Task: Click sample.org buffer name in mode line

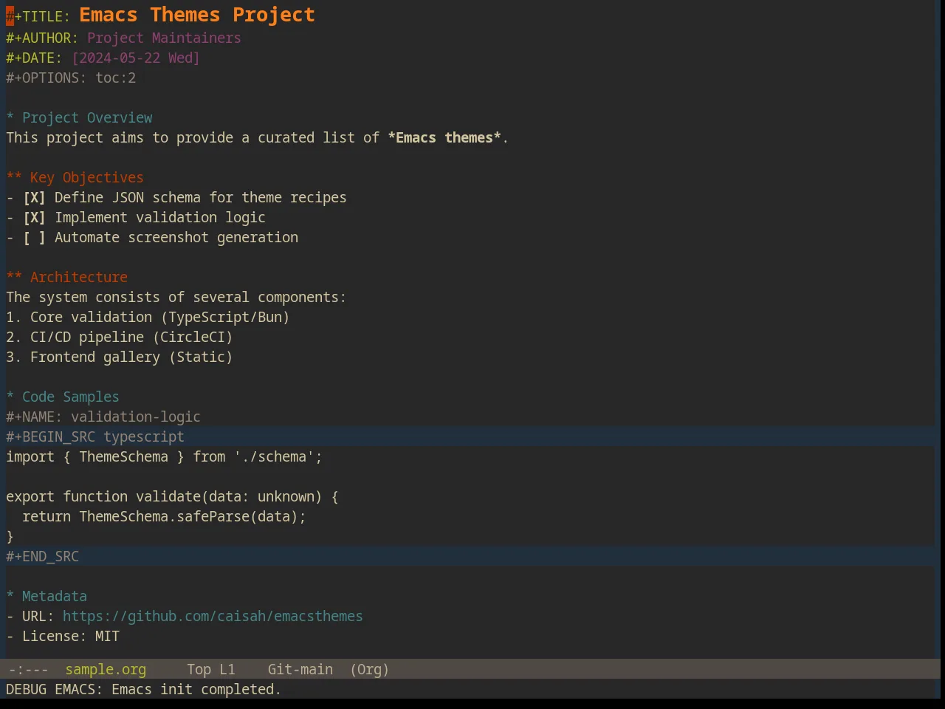Action: [x=106, y=670]
